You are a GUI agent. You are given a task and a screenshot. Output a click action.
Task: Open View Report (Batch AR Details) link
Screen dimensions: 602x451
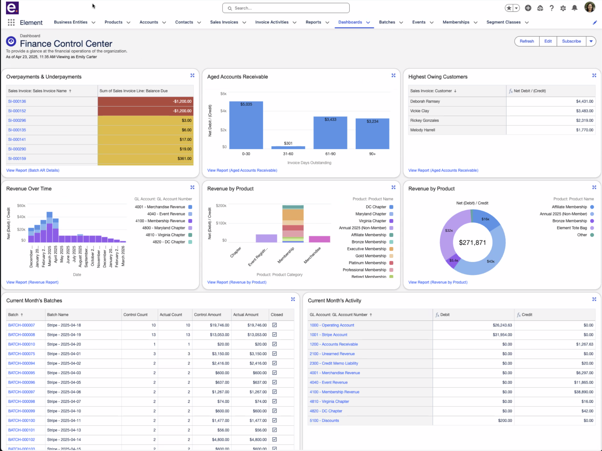(x=33, y=170)
